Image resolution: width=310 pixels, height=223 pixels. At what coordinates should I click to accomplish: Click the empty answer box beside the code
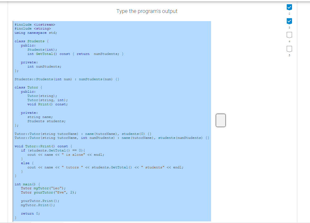pyautogui.click(x=221, y=120)
